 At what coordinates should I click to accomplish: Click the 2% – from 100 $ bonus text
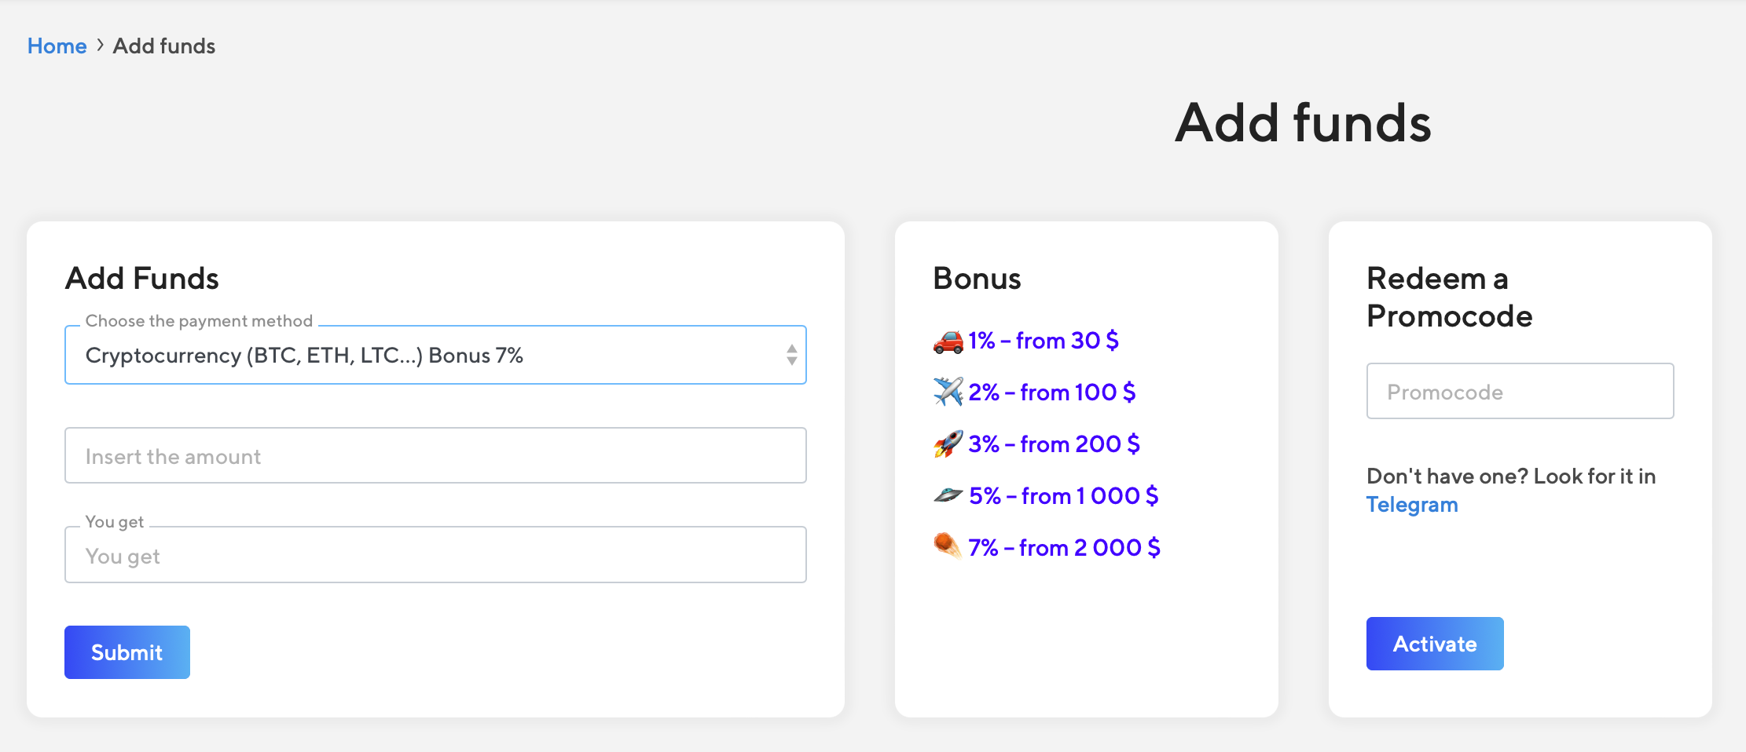point(1051,392)
